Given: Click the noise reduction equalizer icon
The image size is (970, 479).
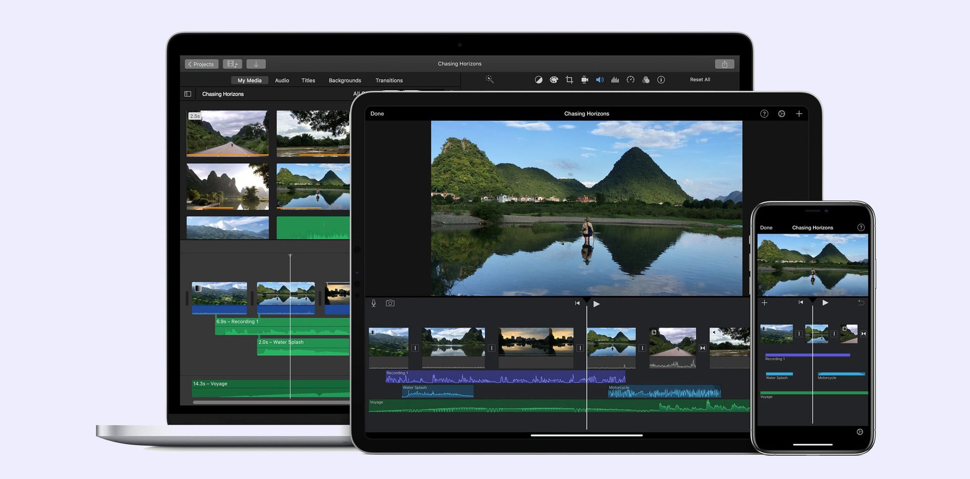Looking at the screenshot, I should pyautogui.click(x=615, y=80).
